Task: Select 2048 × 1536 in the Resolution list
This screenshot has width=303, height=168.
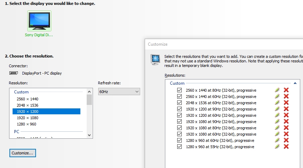Action: tap(28, 105)
